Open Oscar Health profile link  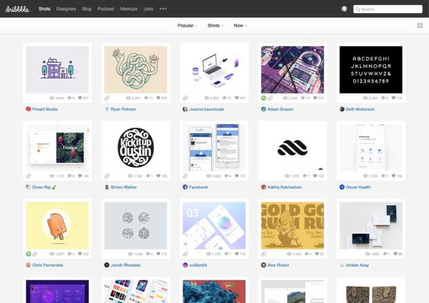[358, 187]
